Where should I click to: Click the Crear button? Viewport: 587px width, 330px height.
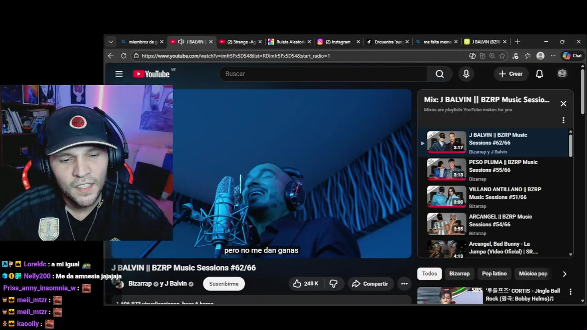click(510, 74)
